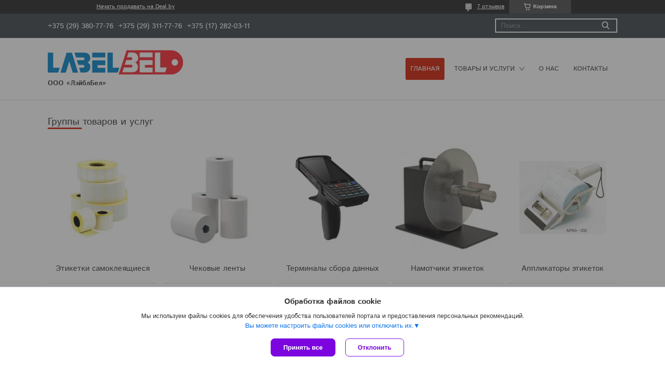Click the LabelBel logo
Viewport: 665px width, 374px height.
click(115, 62)
